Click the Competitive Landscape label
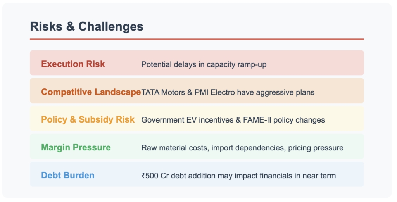397x202 pixels. (x=91, y=92)
